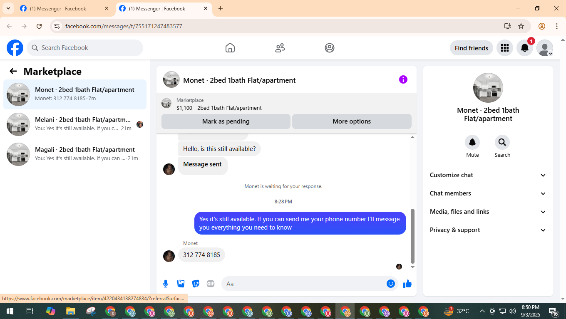Attach a photo using the image icon
The image size is (566, 319).
tap(181, 284)
